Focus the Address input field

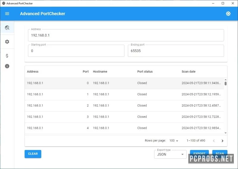click(126, 35)
